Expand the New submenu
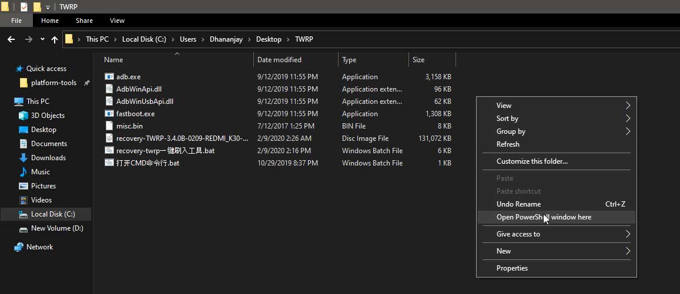This screenshot has width=680, height=294. (628, 251)
